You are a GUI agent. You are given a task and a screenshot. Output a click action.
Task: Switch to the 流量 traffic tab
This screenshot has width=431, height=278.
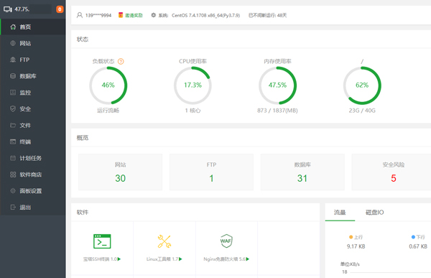[340, 213]
